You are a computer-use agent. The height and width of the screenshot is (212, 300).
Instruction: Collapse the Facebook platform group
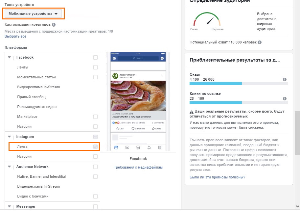pyautogui.click(x=10, y=57)
